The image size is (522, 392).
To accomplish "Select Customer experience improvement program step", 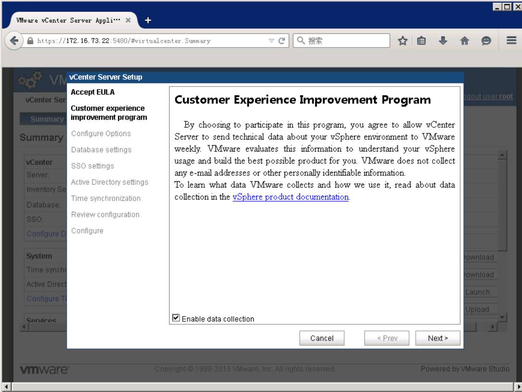I will point(109,113).
